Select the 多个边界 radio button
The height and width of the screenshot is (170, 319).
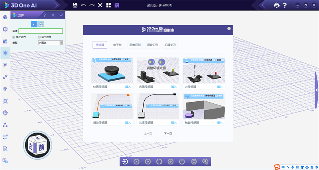pos(39,37)
